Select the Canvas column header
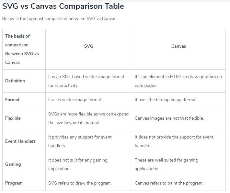 [x=178, y=46]
